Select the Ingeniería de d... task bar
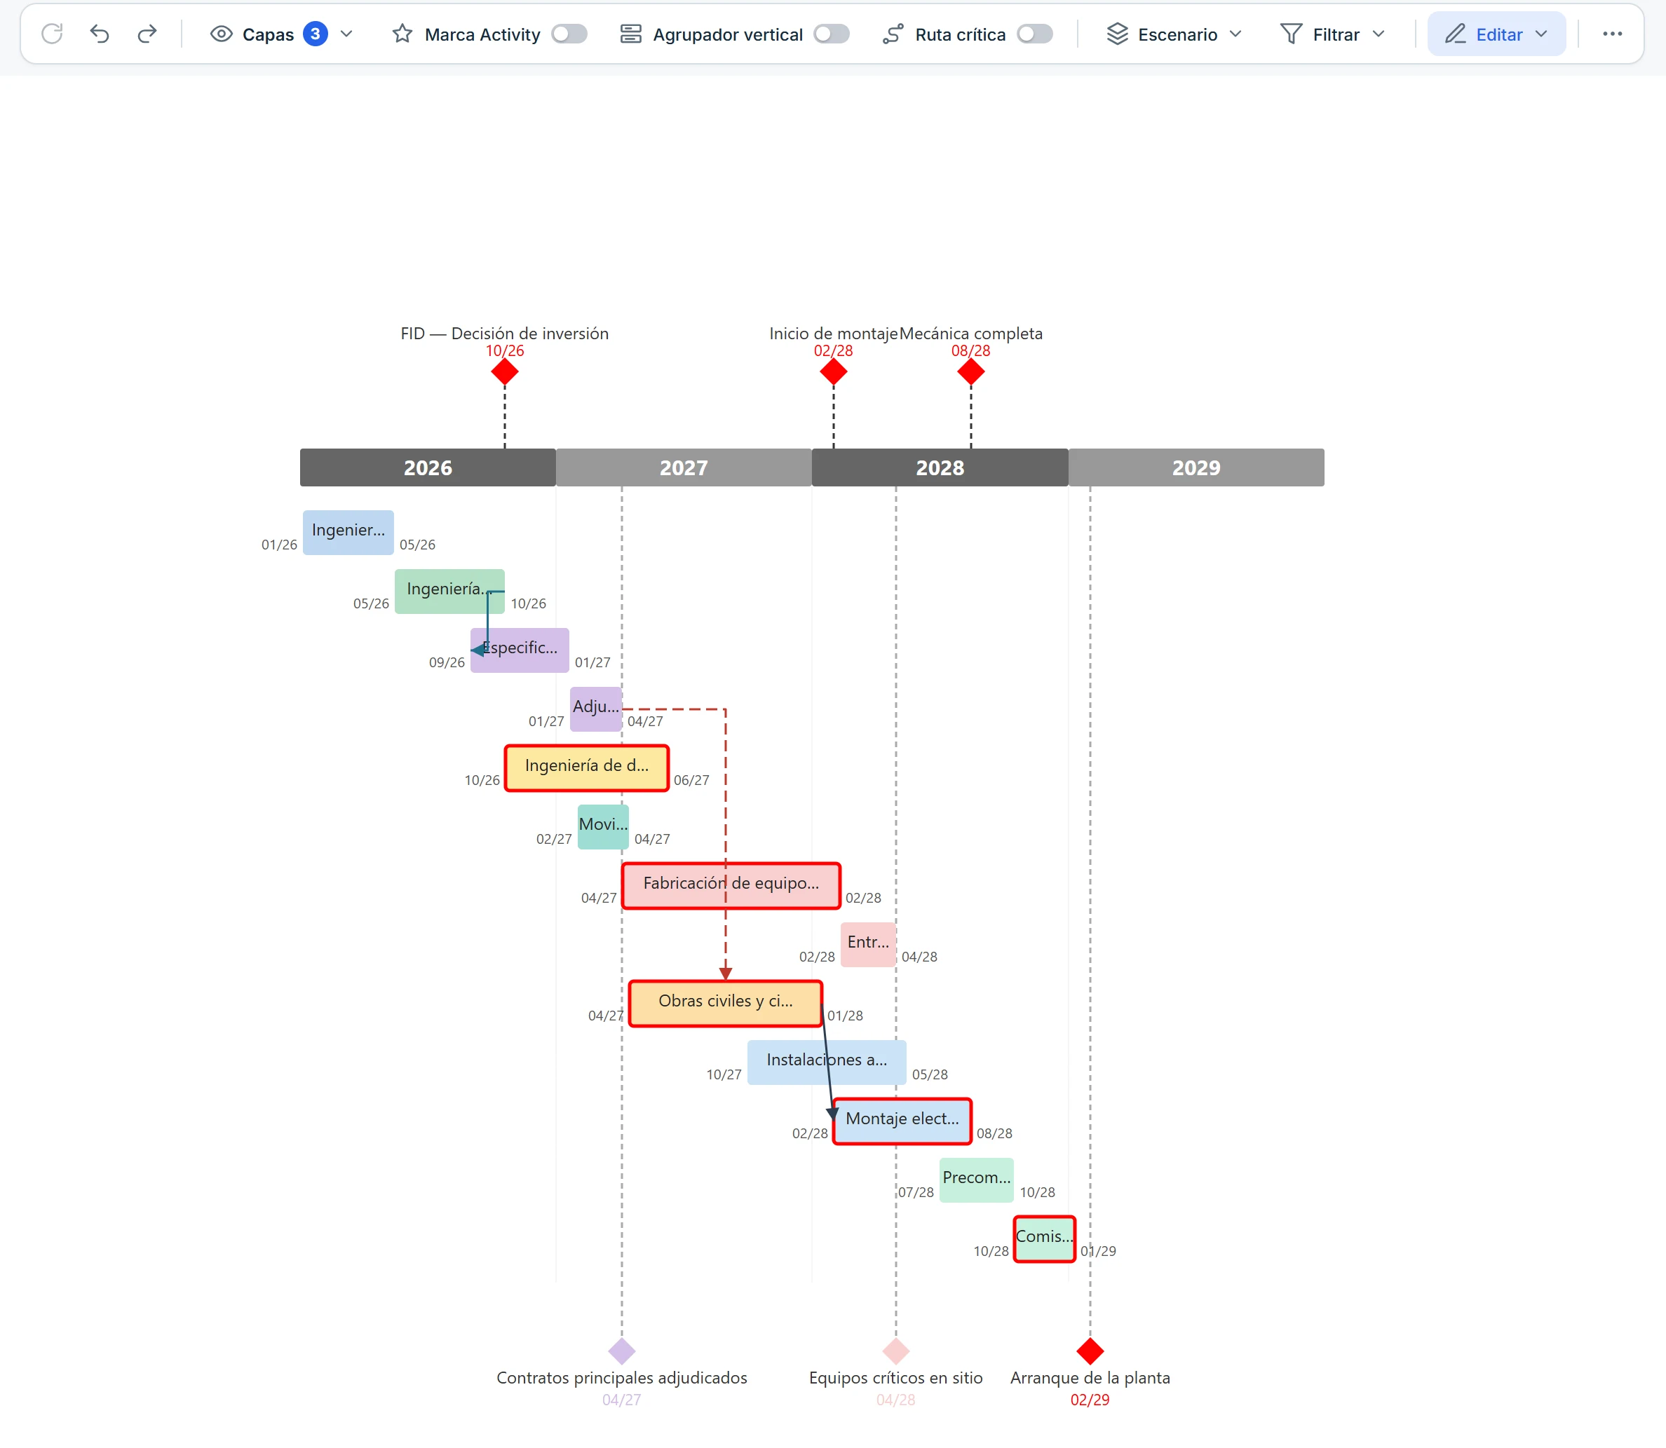 [587, 768]
